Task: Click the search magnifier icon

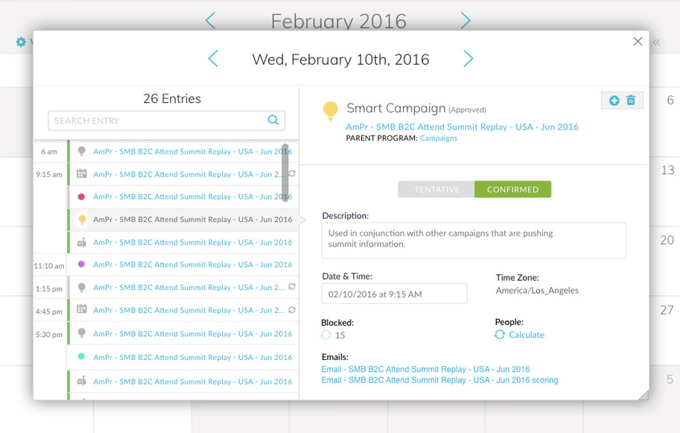Action: click(273, 120)
